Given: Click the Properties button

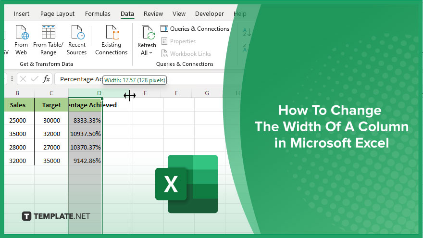Looking at the screenshot, I should tap(178, 41).
